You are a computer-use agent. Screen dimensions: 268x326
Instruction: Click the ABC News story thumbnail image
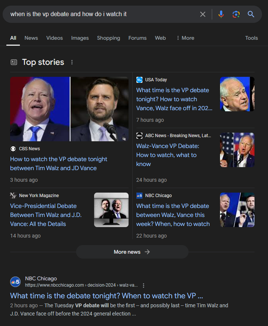click(x=237, y=150)
